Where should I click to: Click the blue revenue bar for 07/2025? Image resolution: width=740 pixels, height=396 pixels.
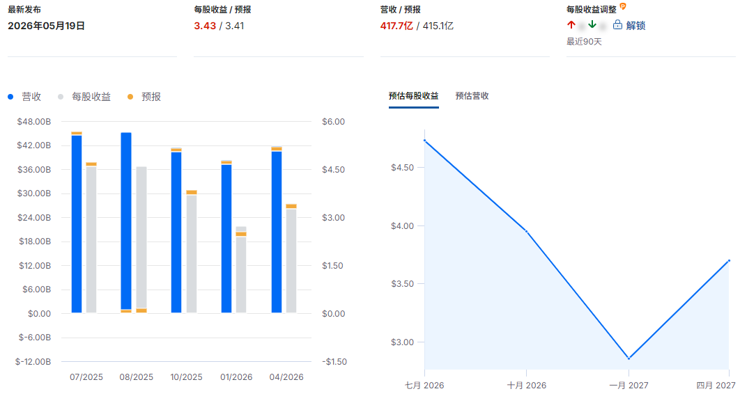coord(77,224)
